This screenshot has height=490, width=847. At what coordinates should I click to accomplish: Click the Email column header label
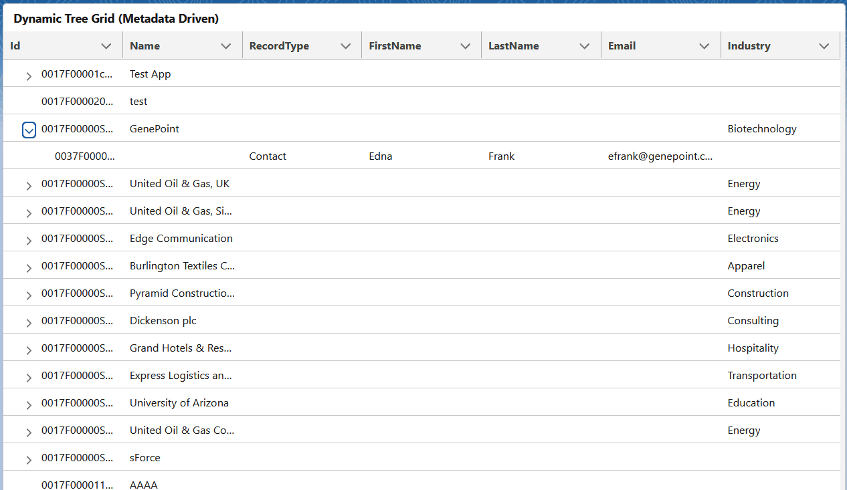click(622, 46)
